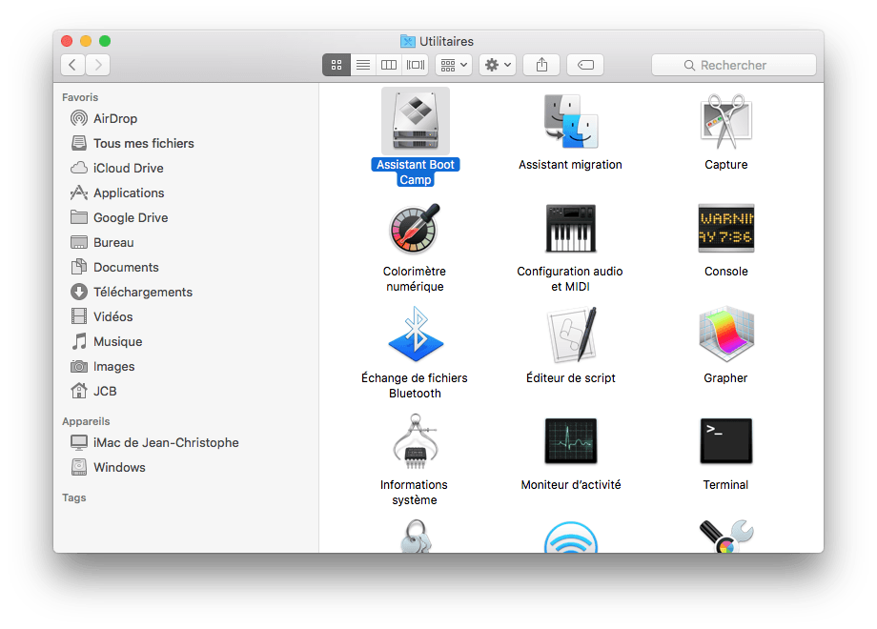Select the Moniteur d'activité icon
877x629 pixels.
tap(570, 441)
